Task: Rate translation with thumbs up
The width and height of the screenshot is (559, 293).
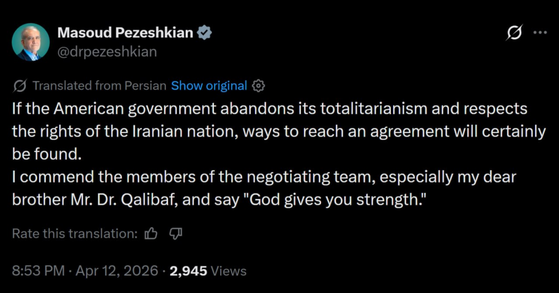Action: 151,234
